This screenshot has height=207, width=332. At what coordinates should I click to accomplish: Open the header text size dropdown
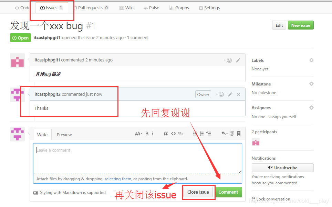[139, 134]
